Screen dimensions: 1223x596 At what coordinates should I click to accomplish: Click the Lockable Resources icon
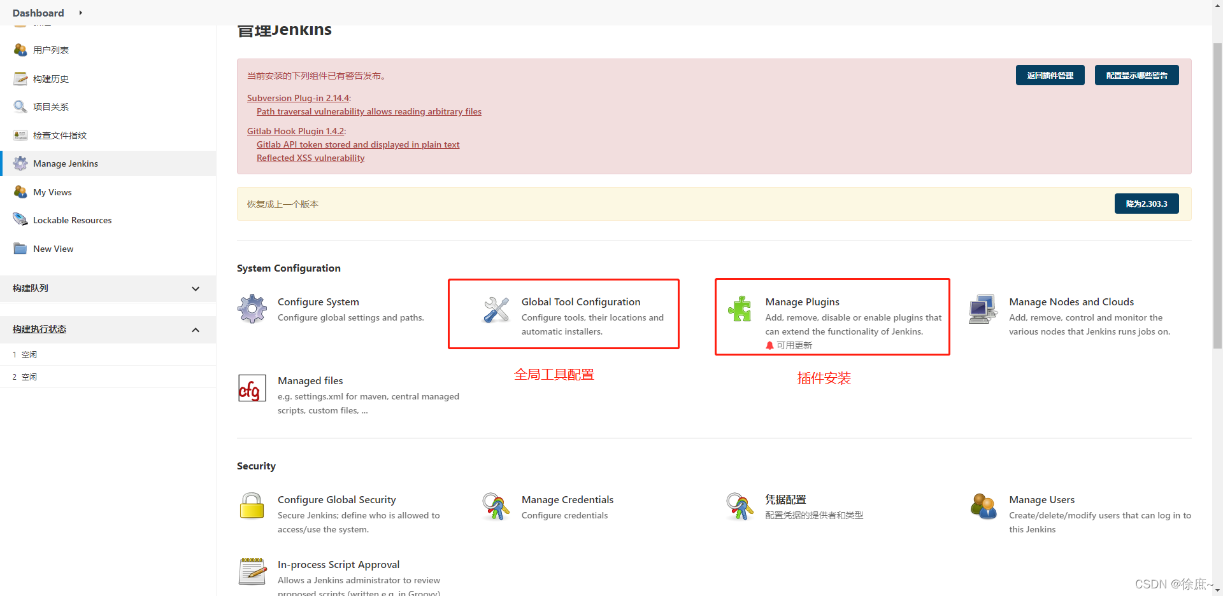(x=20, y=220)
